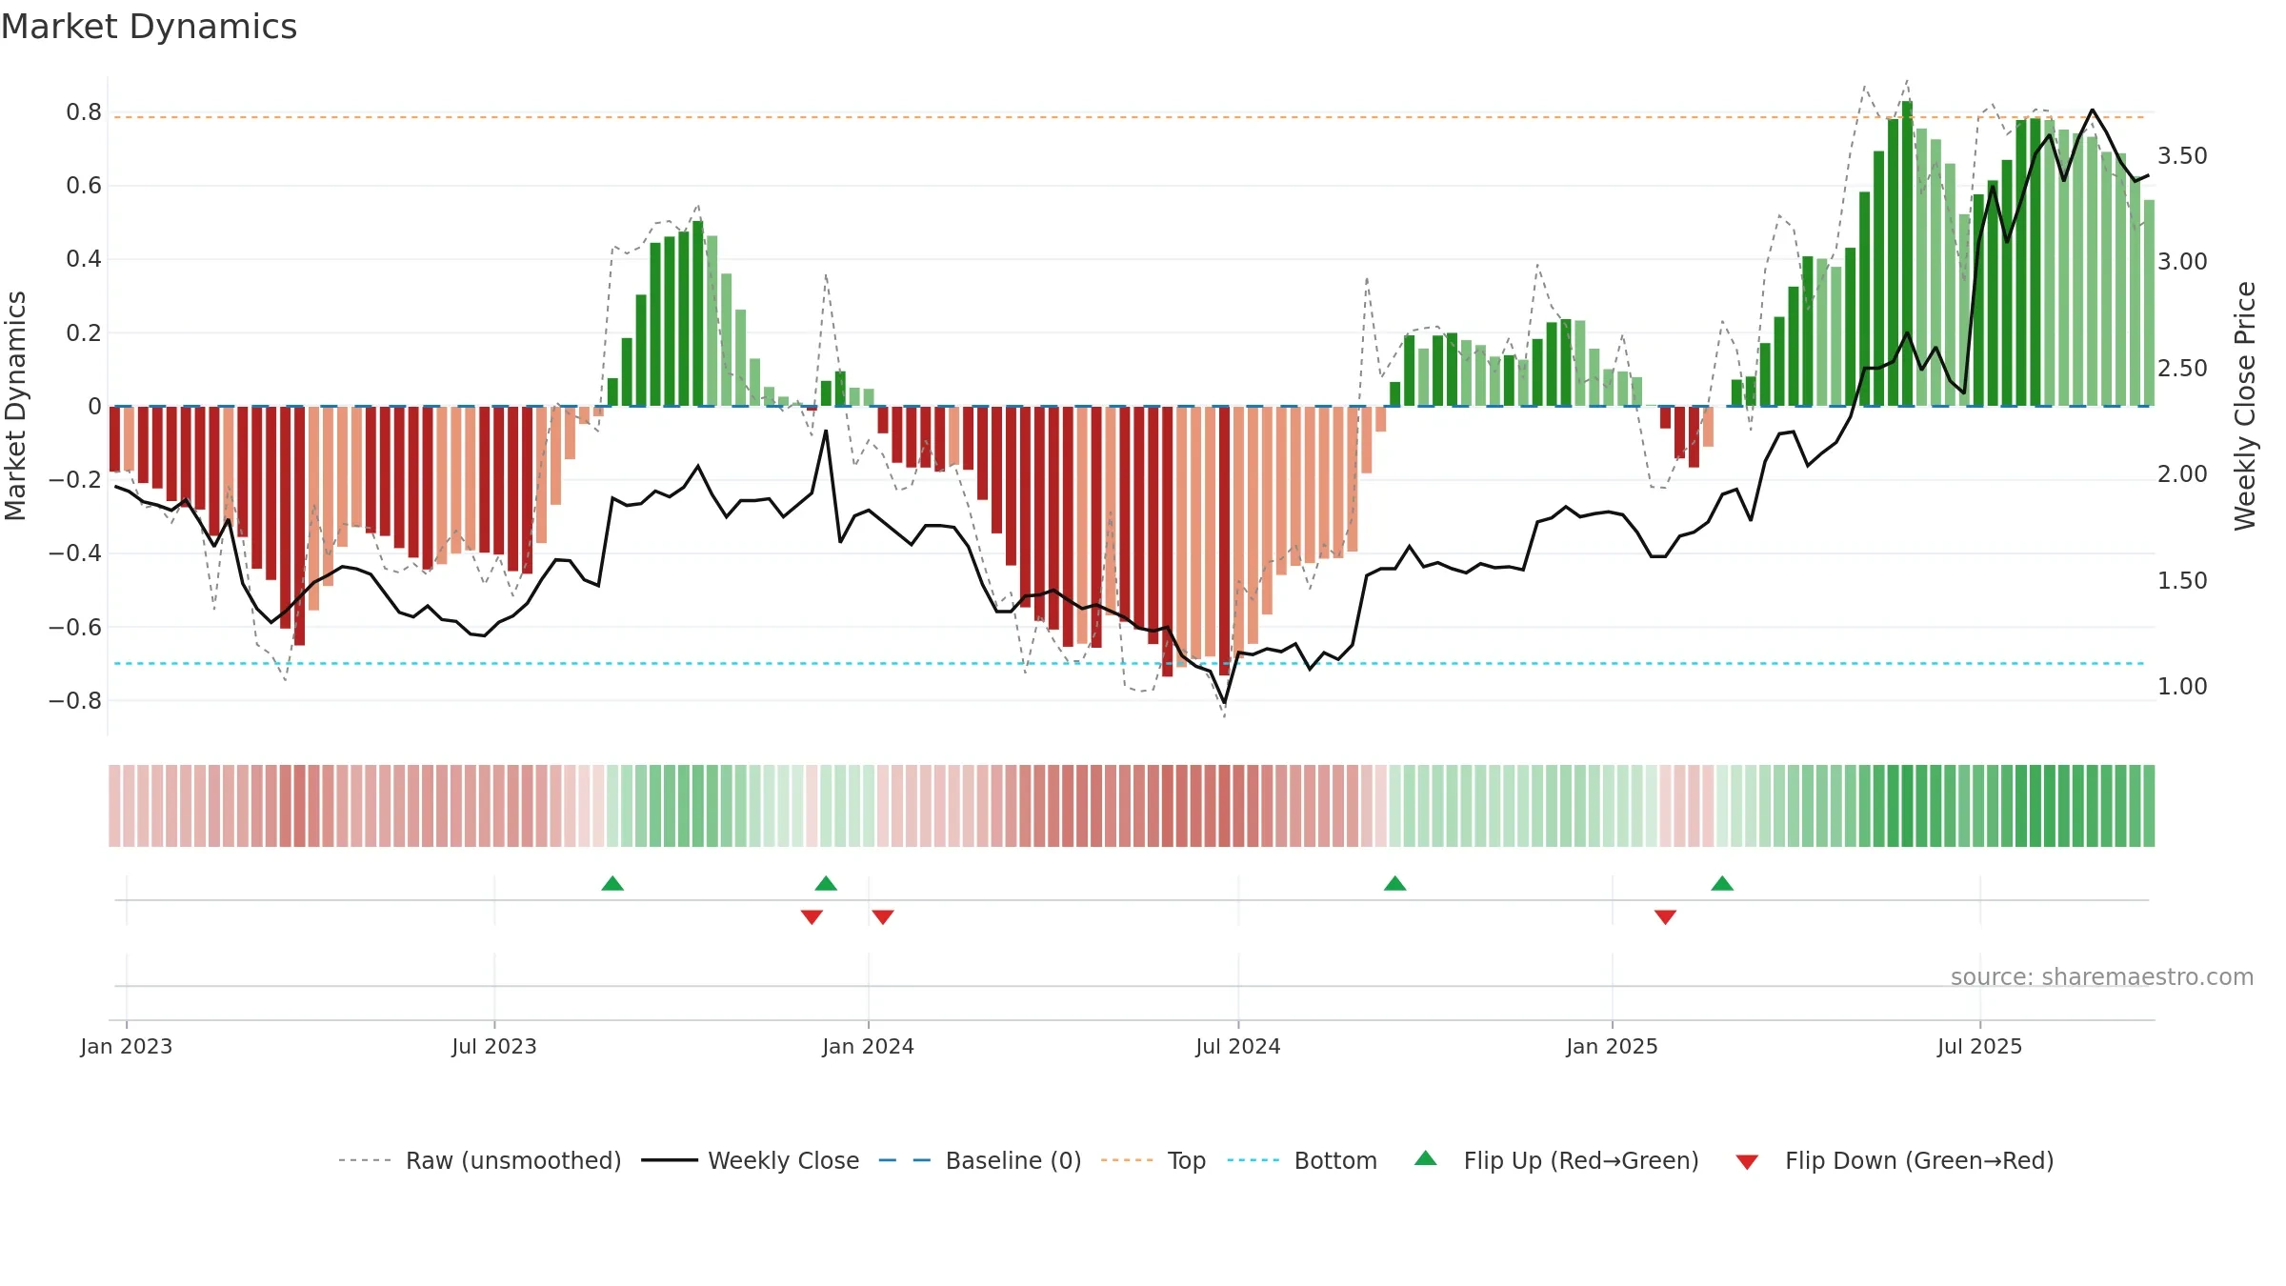Viewport: 2286px width, 1286px height.
Task: Click the red flip-down marker after Jan 2025
Action: [1665, 917]
